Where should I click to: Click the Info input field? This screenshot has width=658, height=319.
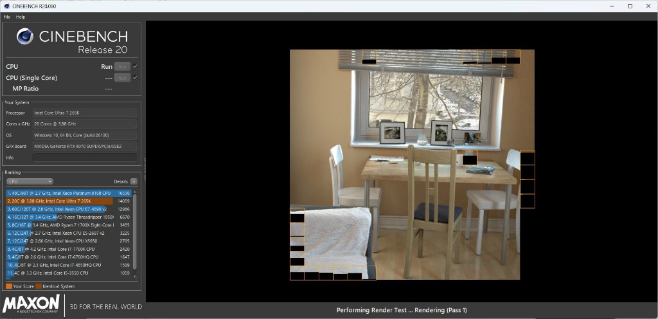tap(84, 158)
